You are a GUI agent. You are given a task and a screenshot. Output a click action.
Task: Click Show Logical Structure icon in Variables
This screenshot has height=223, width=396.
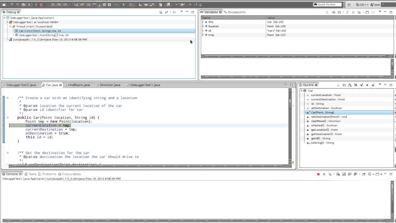[x=334, y=12]
